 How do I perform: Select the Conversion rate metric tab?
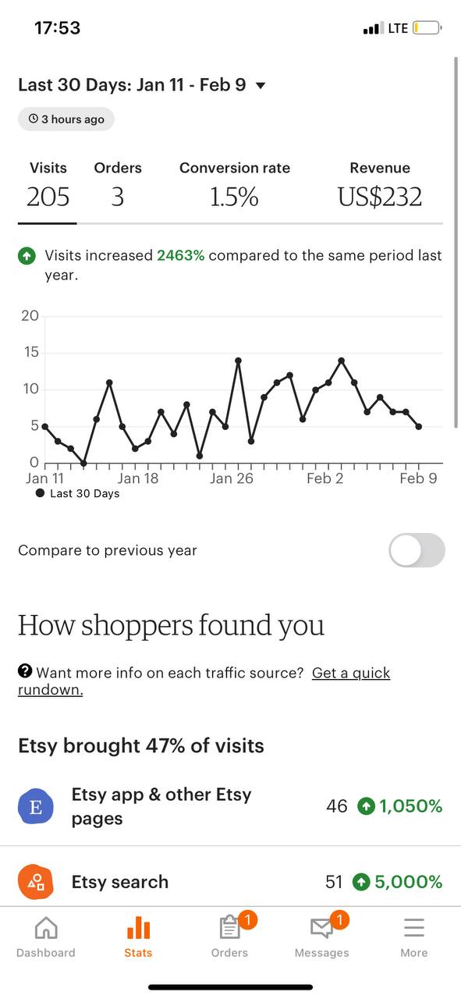(235, 186)
